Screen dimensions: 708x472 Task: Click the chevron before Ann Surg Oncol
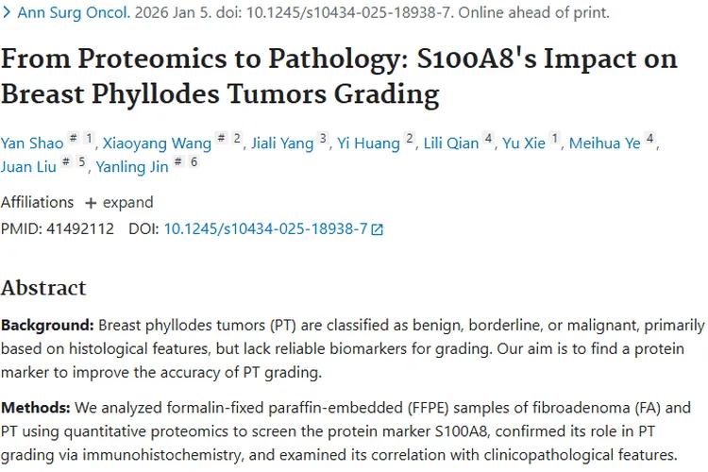pos(8,13)
